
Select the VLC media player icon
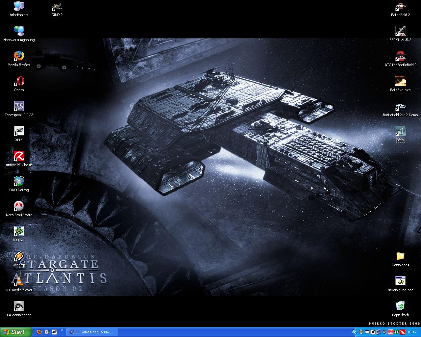click(19, 284)
